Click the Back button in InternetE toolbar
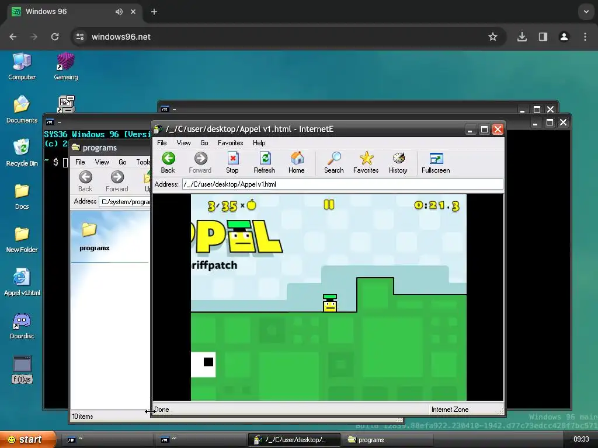This screenshot has width=598, height=448. tap(168, 162)
